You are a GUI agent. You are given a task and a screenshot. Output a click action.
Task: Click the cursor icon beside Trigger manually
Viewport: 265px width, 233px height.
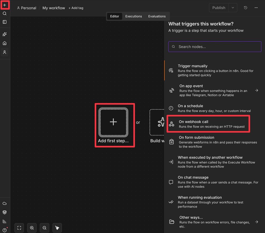[171, 70]
